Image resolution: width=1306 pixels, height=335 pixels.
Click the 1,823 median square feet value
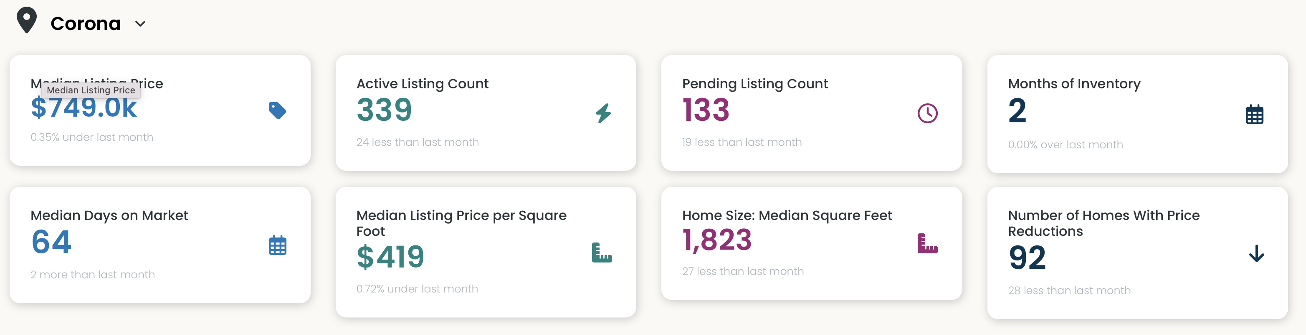coord(716,240)
